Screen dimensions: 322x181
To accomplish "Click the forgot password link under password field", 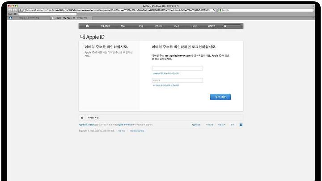I will [166, 85].
